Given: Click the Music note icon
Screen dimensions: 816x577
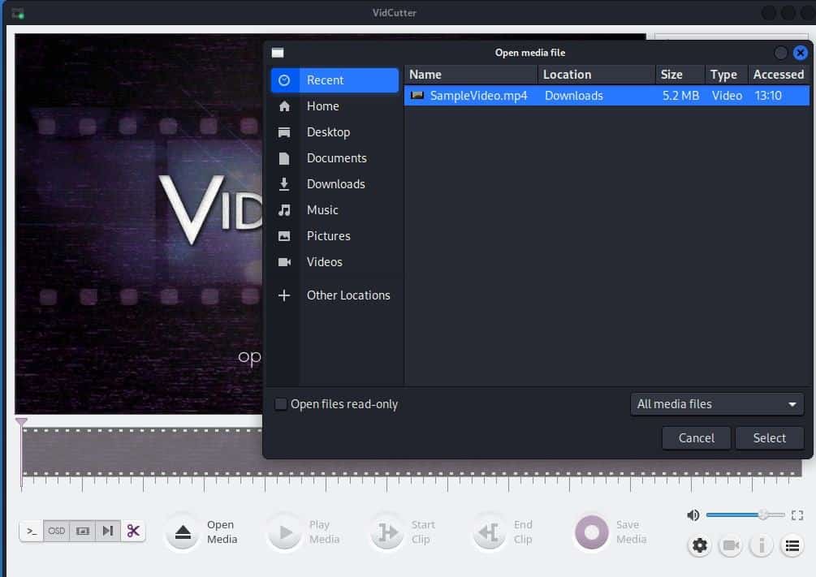Looking at the screenshot, I should 284,210.
